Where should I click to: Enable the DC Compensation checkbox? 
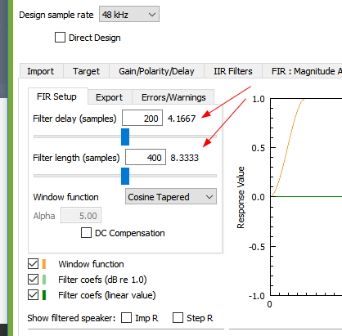point(86,233)
